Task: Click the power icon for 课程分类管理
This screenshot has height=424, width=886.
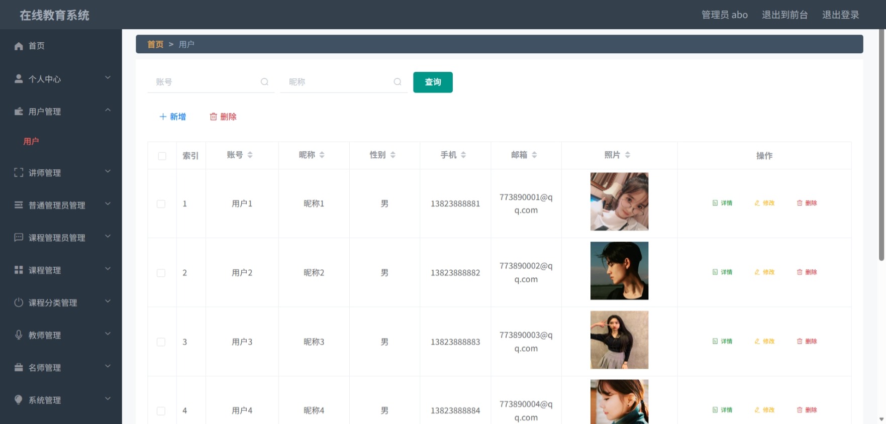Action: coord(19,302)
